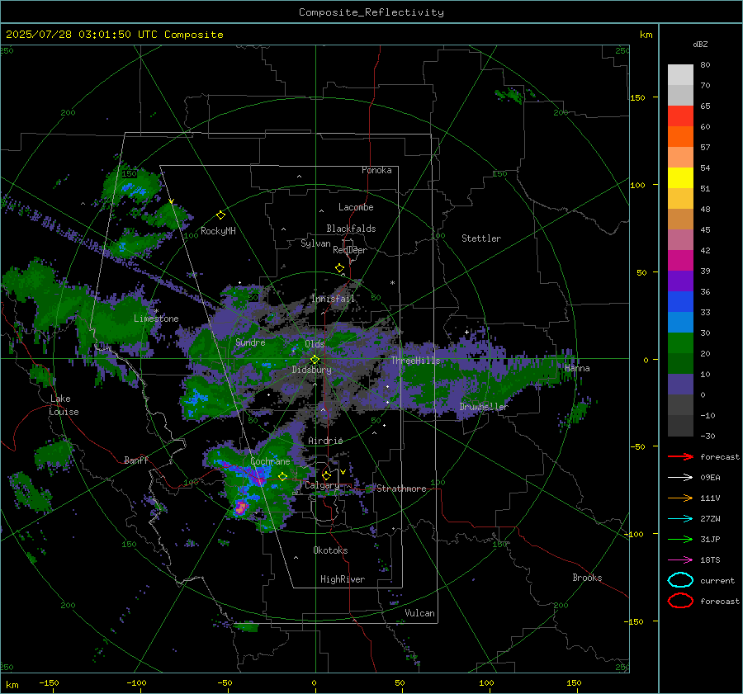Click the Hanna city label
743x694 pixels.
tap(577, 368)
